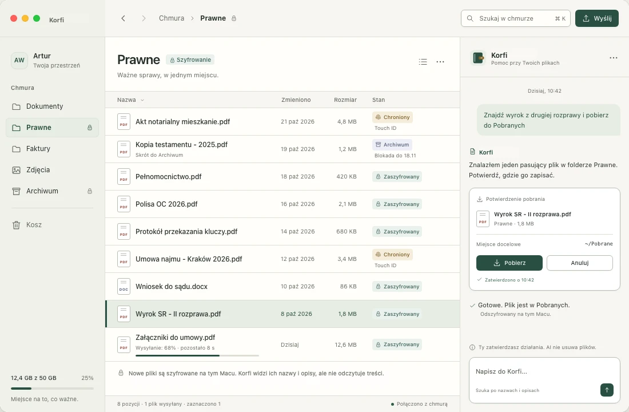Click the back navigation arrow
This screenshot has height=412, width=629.
[x=123, y=18]
